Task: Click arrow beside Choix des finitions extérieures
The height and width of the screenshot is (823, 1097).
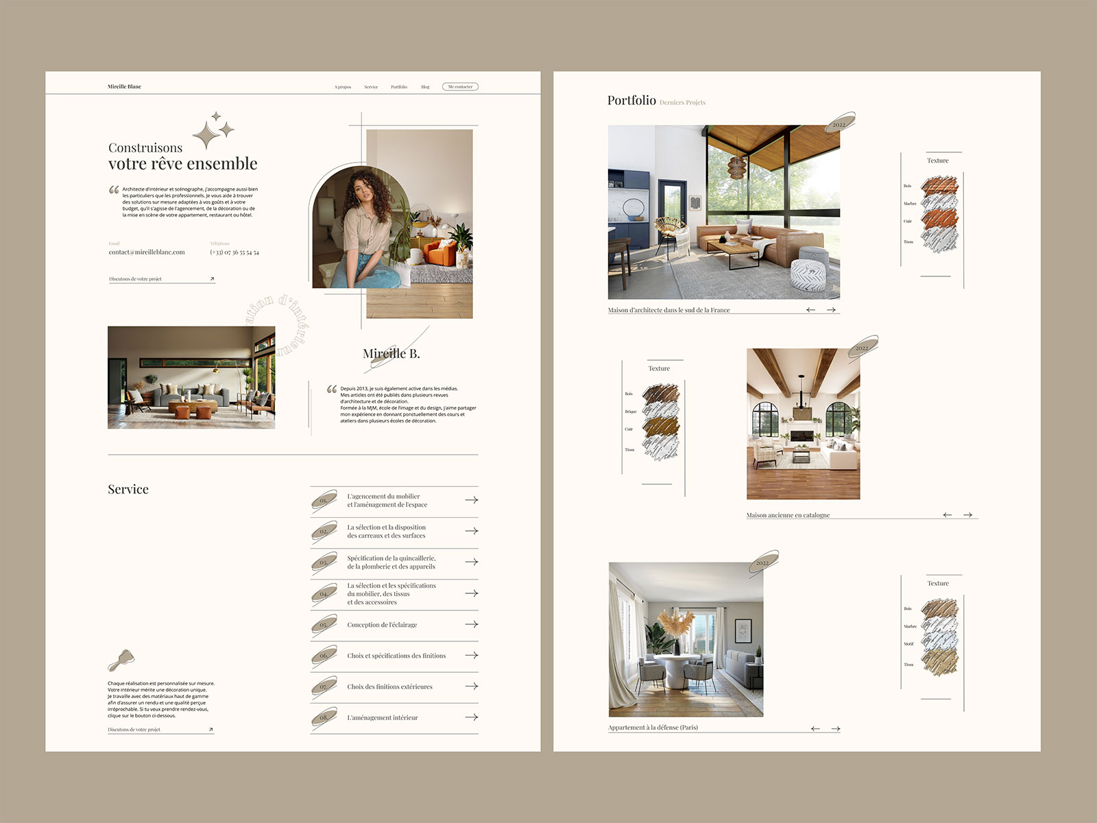Action: click(471, 687)
